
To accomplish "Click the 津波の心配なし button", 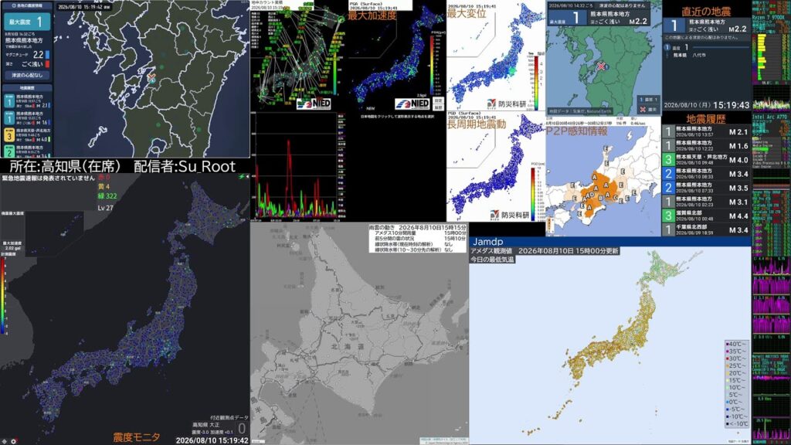I will coord(27,75).
